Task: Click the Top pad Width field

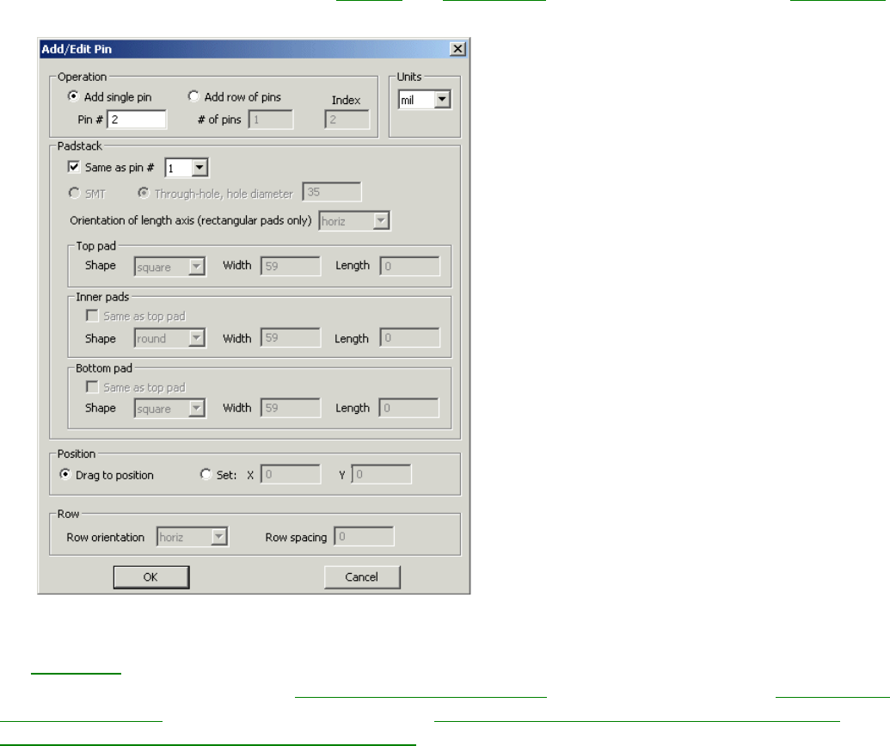Action: click(x=291, y=266)
